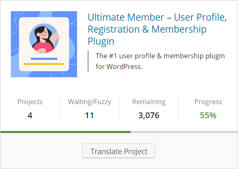The height and width of the screenshot is (169, 238).
Task: Click the gray bar beside the description quote
Action: tap(88, 61)
